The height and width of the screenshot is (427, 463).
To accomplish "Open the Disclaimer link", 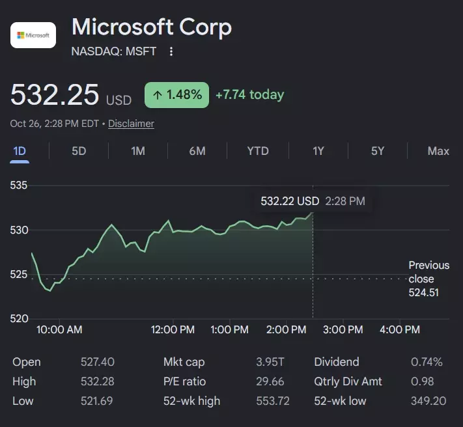I will (131, 124).
